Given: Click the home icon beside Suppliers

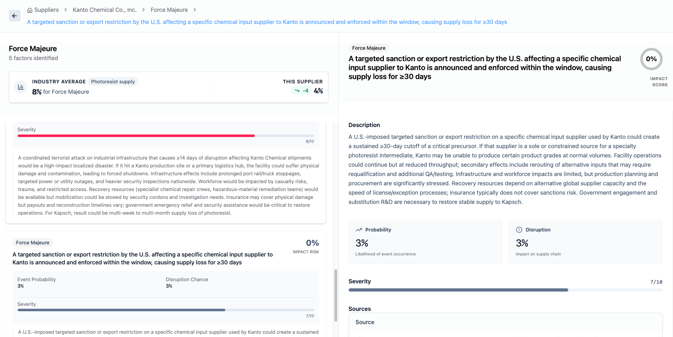Looking at the screenshot, I should click(x=30, y=10).
